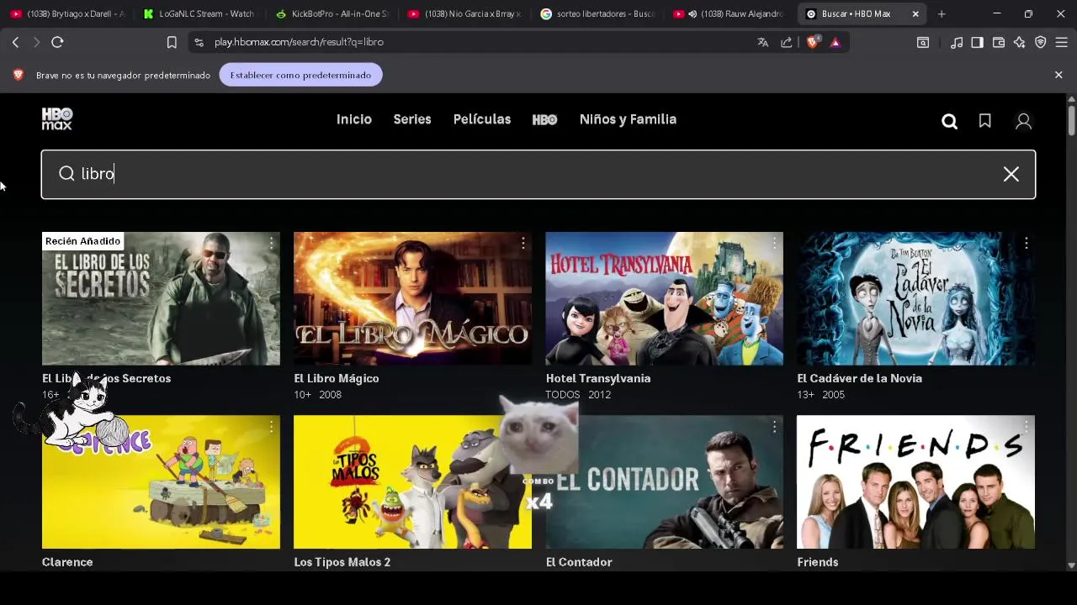
Task: Click the search magnifier icon in header
Action: click(949, 122)
